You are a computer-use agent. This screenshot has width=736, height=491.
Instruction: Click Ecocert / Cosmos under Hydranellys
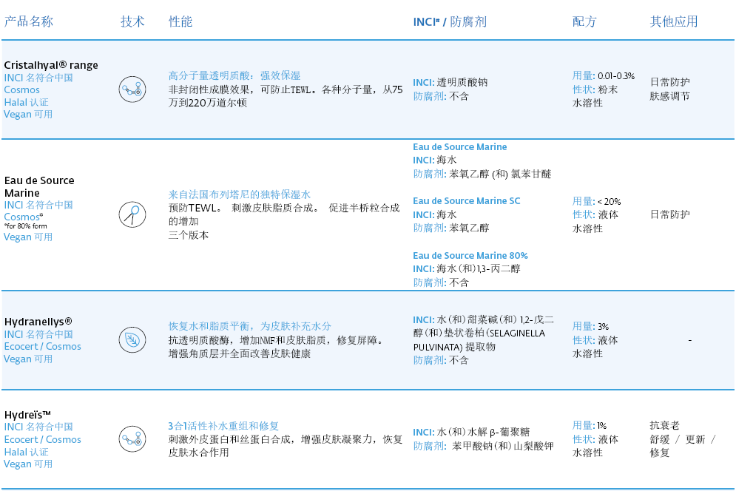[42, 346]
